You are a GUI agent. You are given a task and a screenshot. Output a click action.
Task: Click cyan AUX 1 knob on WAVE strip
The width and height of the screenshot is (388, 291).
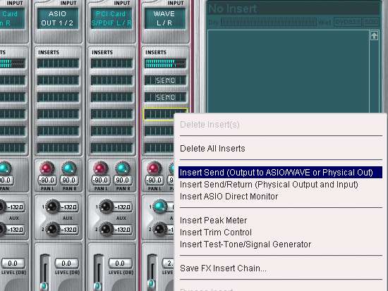(x=160, y=206)
